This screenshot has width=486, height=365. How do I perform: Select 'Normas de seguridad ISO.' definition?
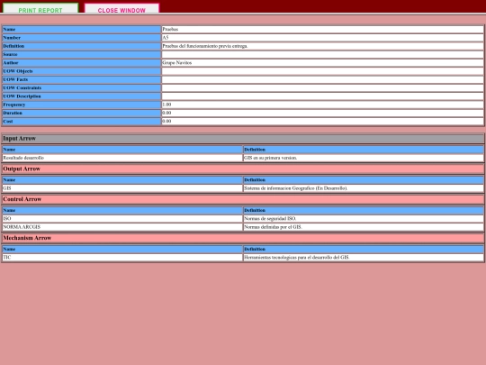pos(270,218)
